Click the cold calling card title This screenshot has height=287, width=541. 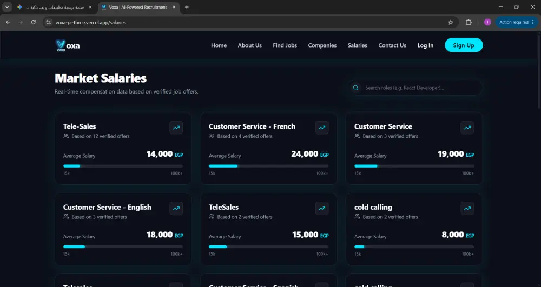point(373,207)
